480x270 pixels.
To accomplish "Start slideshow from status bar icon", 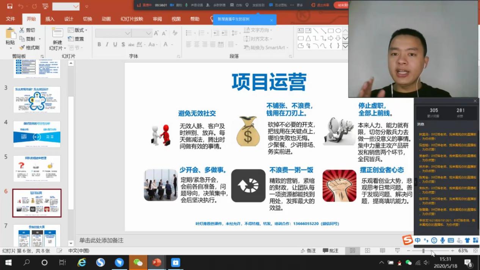I will 397,251.
